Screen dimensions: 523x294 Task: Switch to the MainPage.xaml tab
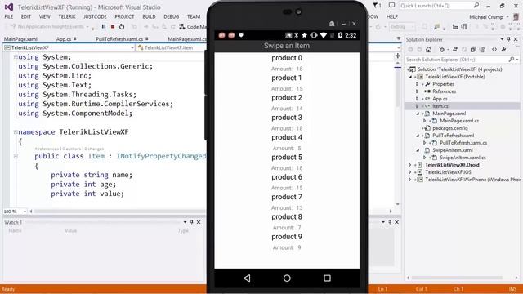[x=20, y=39]
